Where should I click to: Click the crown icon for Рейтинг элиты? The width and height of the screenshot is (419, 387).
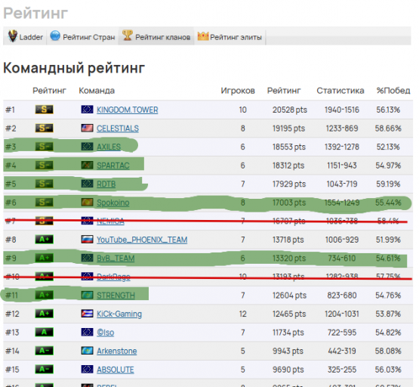203,36
